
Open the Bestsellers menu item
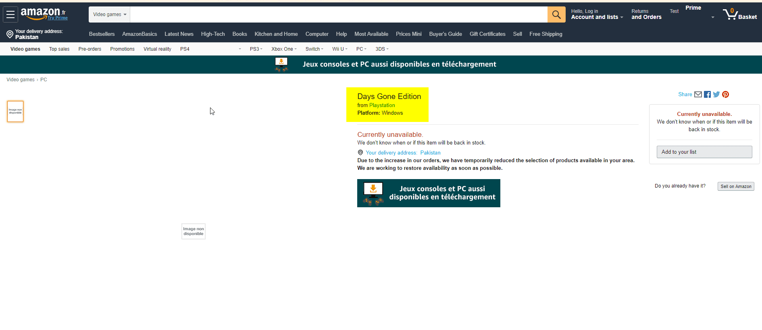[102, 34]
